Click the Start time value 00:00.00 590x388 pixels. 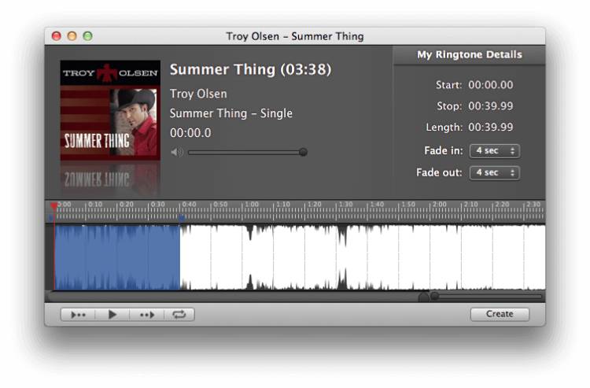click(490, 85)
